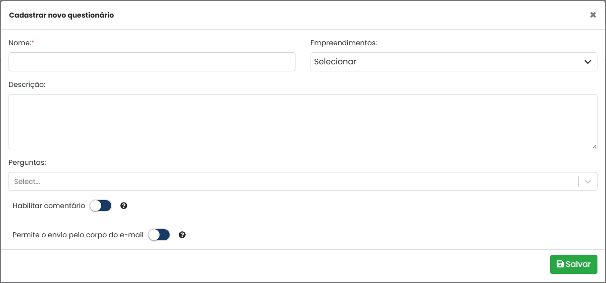Click the Empreendimentos label
This screenshot has width=606, height=283.
[x=344, y=43]
